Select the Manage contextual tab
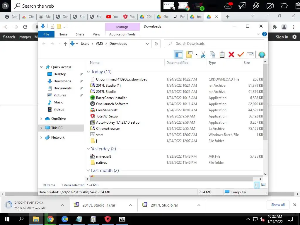The image size is (300, 225). [122, 27]
